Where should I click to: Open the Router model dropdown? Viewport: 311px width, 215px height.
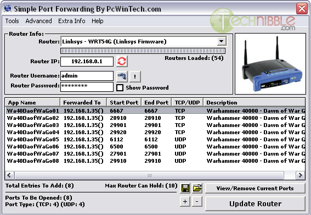point(222,41)
